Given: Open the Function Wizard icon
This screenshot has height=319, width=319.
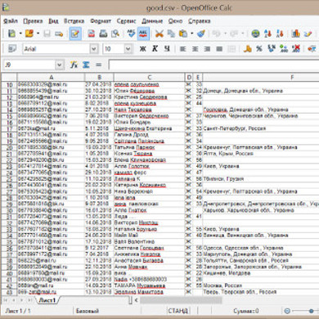Looking at the screenshot, I should pos(74,65).
